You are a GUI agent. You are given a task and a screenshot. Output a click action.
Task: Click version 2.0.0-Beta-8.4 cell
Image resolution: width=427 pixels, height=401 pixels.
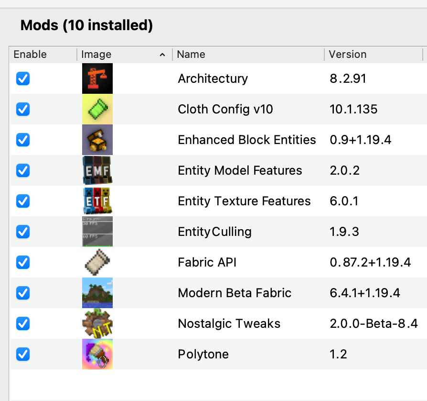click(x=374, y=323)
